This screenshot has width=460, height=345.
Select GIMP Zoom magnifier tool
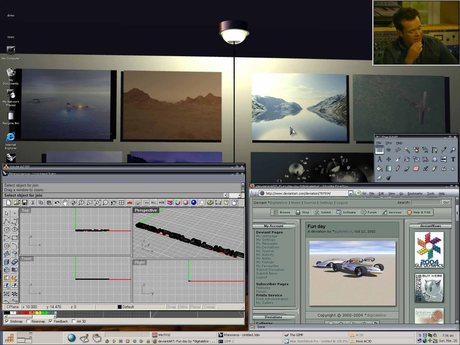[453, 150]
